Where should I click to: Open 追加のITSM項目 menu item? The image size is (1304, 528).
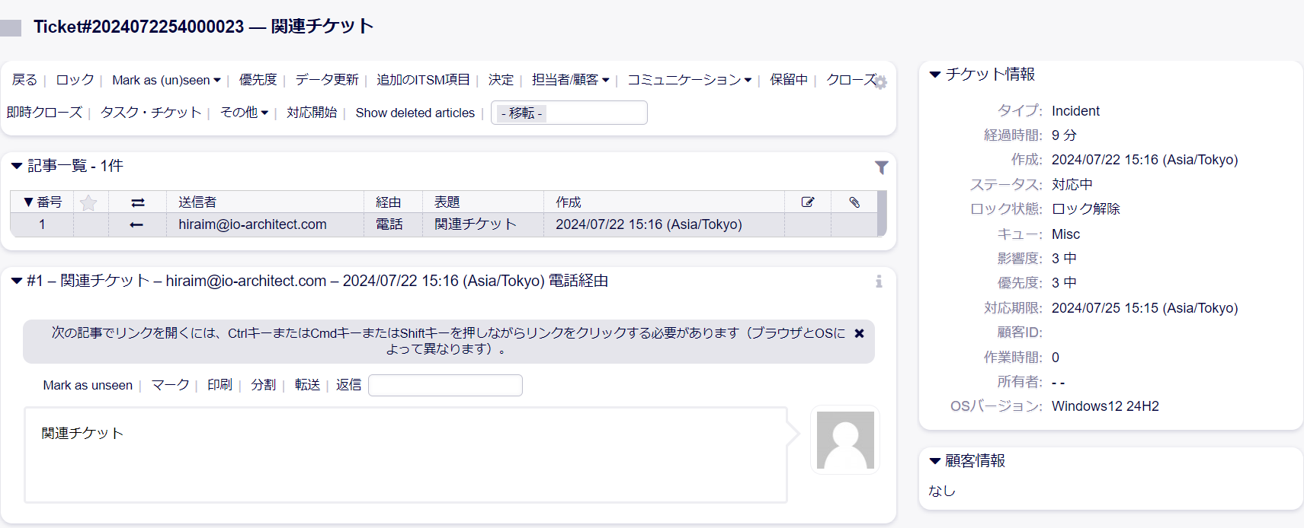click(x=423, y=80)
